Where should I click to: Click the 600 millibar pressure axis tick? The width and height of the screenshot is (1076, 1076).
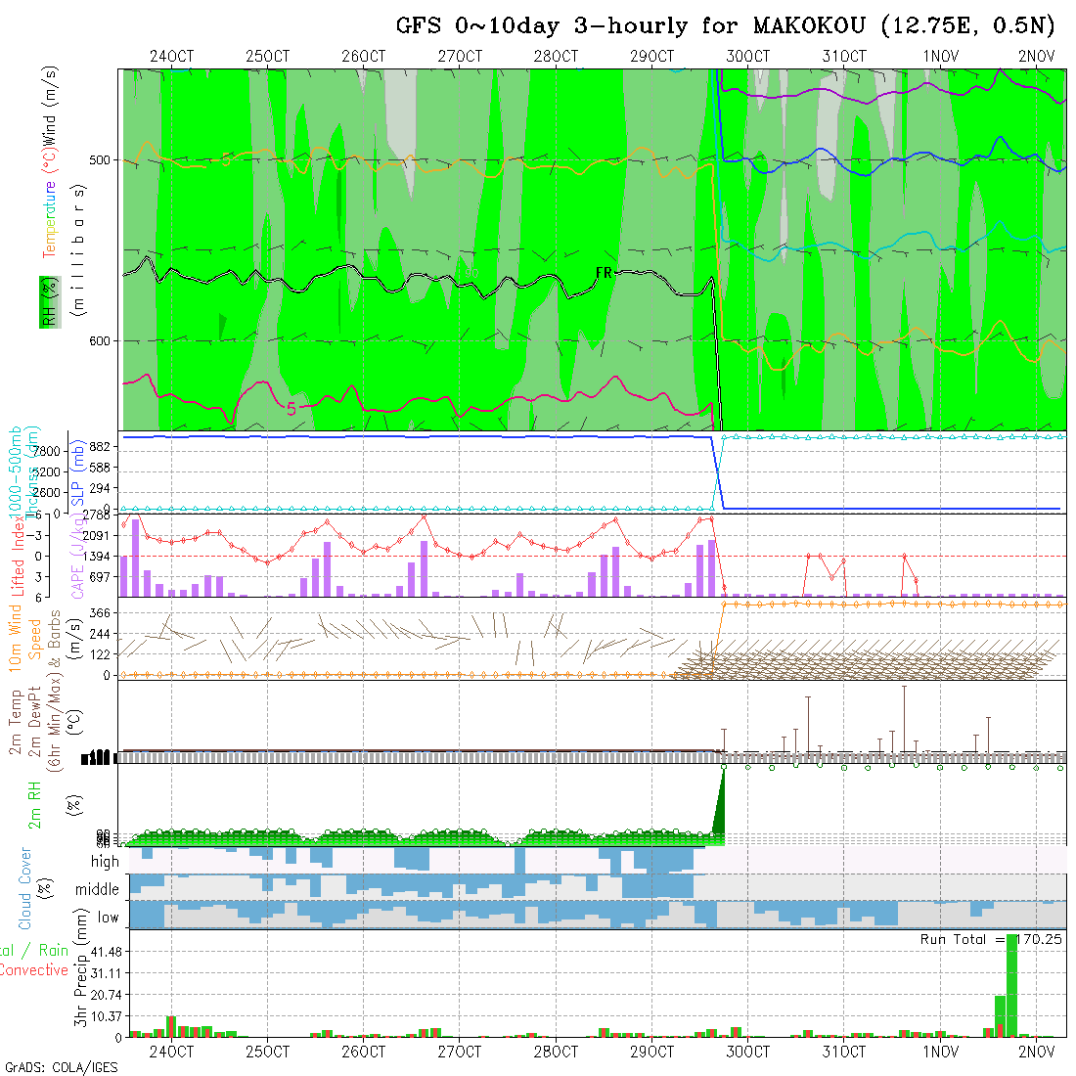[104, 340]
